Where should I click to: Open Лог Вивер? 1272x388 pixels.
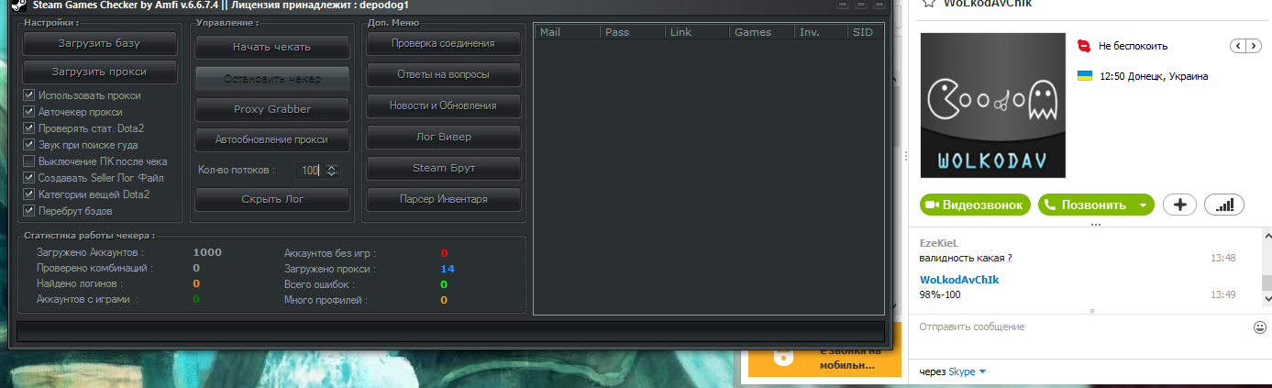click(x=444, y=137)
